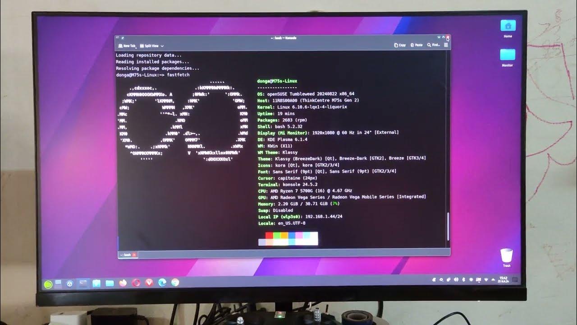Click the first system tray icon
Viewport: 577px width, 325px height.
click(x=434, y=279)
